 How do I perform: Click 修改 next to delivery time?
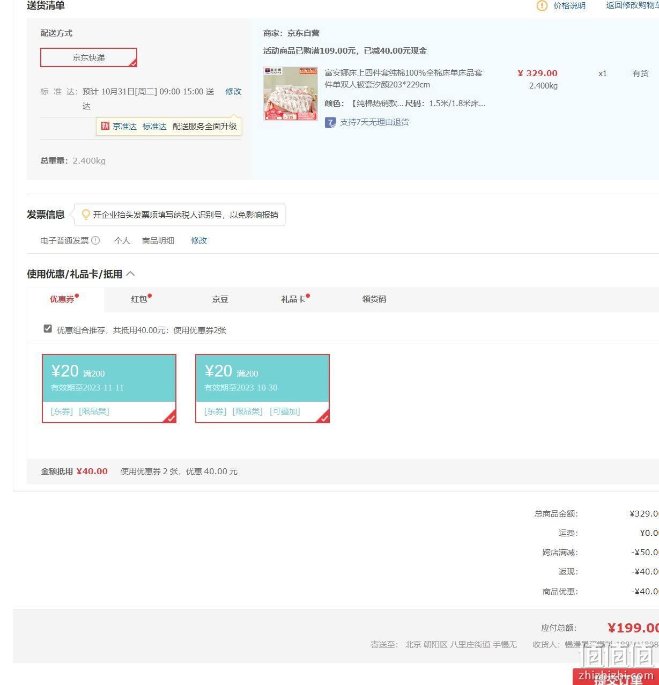tap(233, 92)
